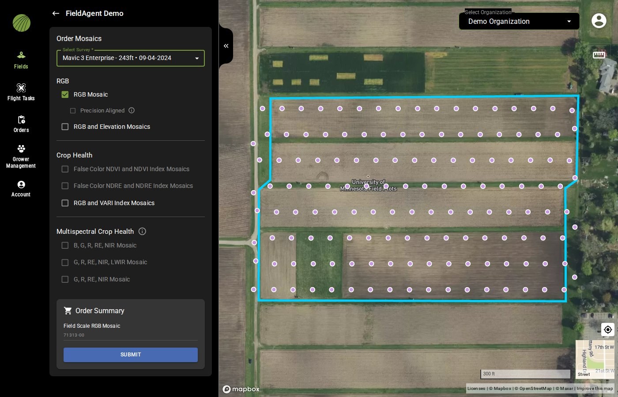Enable Precision Aligned option
The image size is (618, 397).
coord(73,111)
